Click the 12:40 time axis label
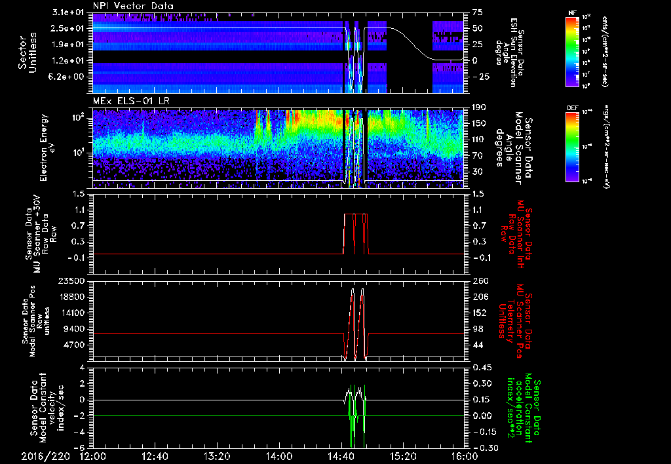671x464 pixels. click(x=155, y=456)
